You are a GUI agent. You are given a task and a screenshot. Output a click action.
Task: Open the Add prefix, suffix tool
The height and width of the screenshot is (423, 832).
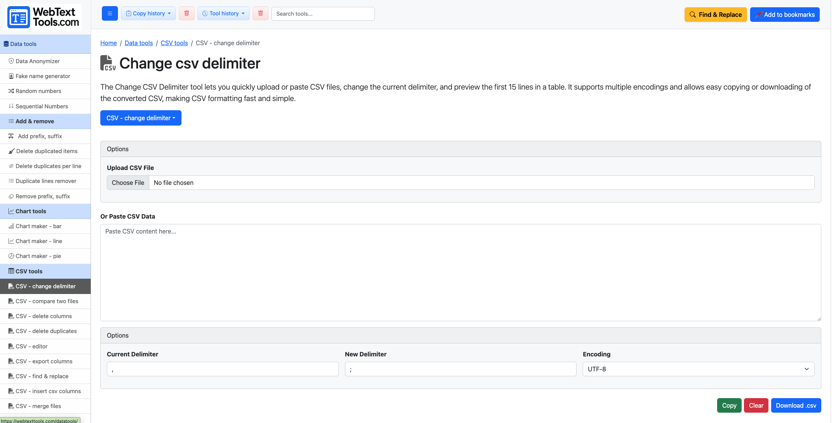pyautogui.click(x=45, y=136)
